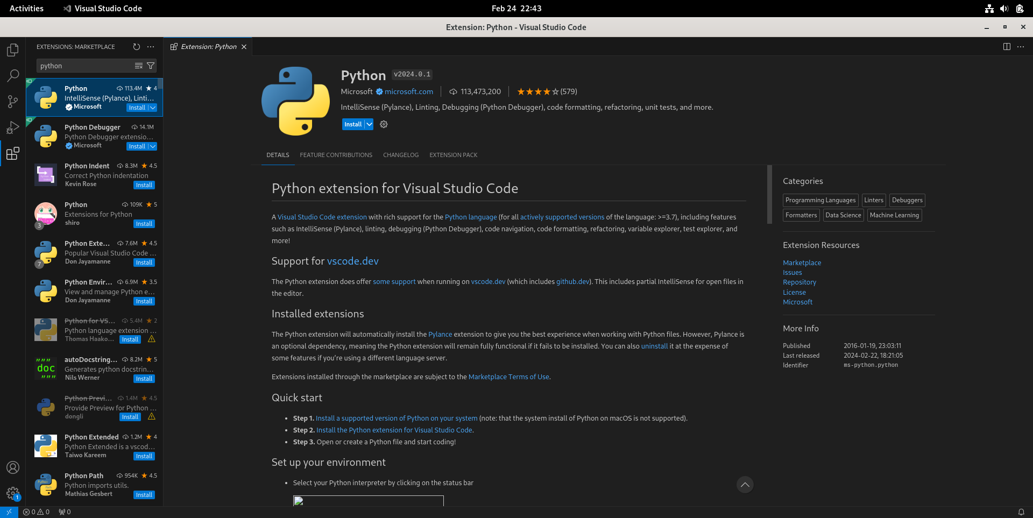The width and height of the screenshot is (1033, 518).
Task: Open the License resource link
Action: pos(794,292)
